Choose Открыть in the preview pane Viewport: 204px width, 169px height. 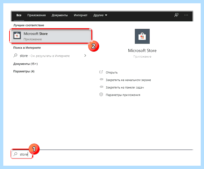[112, 72]
